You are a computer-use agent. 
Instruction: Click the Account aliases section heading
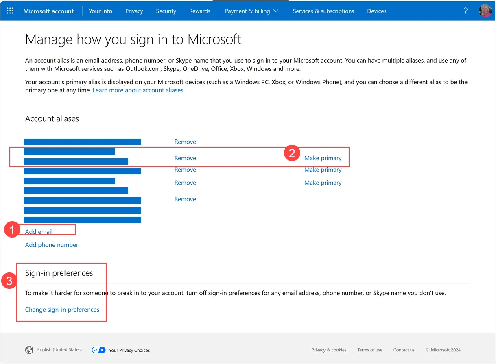click(52, 119)
